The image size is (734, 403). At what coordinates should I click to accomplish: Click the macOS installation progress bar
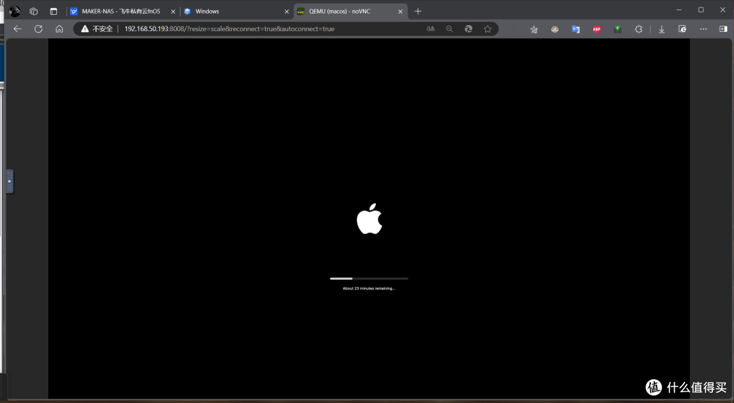click(369, 278)
